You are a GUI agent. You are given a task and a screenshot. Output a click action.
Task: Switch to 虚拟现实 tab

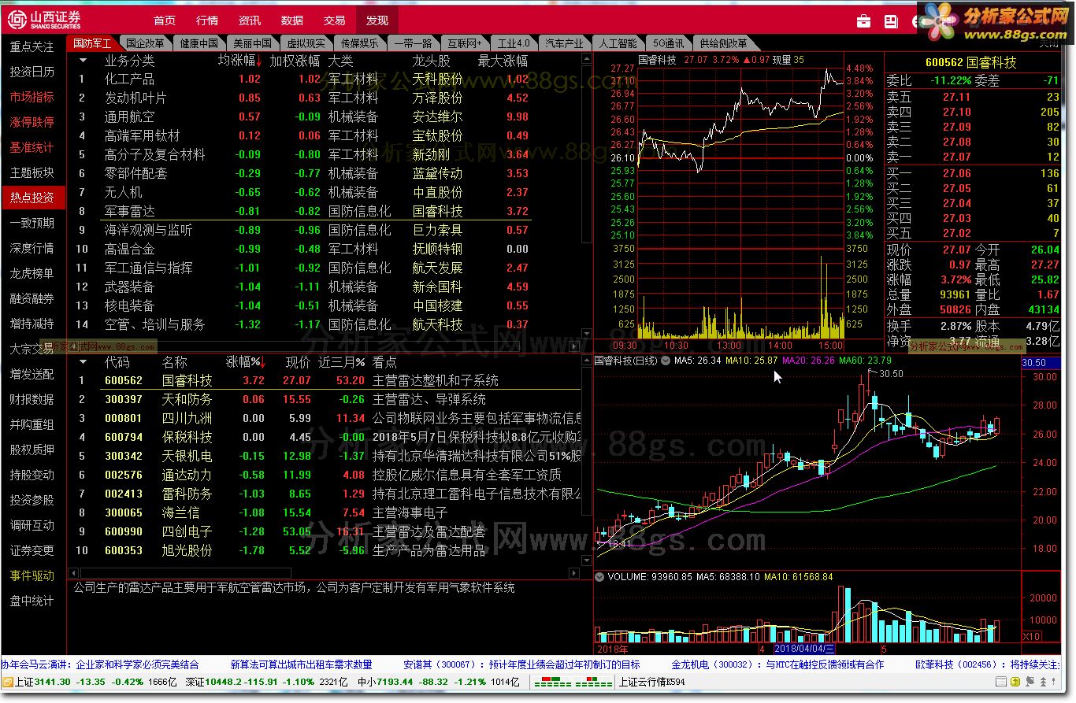pos(306,43)
